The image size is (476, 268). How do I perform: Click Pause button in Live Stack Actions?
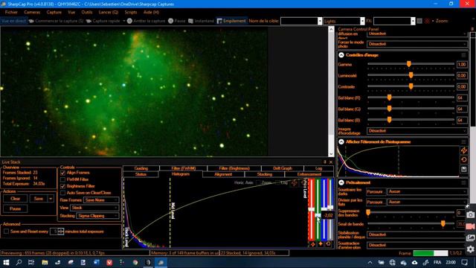coord(15,208)
